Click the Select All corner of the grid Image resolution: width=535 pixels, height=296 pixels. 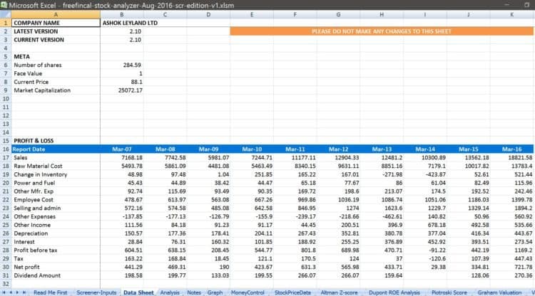(6, 15)
